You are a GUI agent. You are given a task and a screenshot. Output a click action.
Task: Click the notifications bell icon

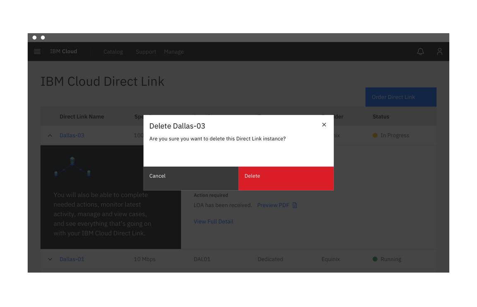(x=420, y=51)
